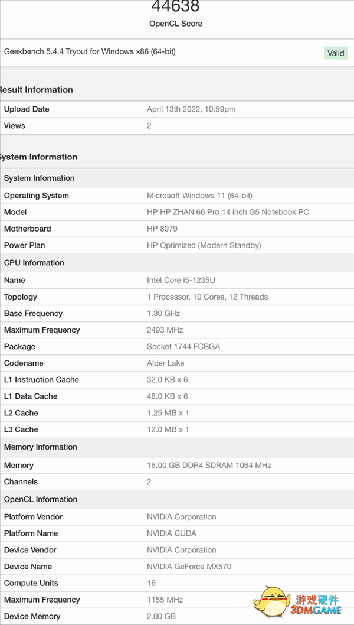Select '16.00 GB DDR4 SDRAM 1064 MHz'
This screenshot has height=625, width=354.
click(x=209, y=465)
